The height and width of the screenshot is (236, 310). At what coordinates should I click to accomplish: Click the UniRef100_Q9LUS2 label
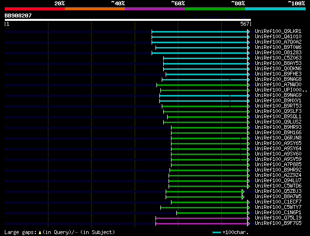[x=278, y=122]
